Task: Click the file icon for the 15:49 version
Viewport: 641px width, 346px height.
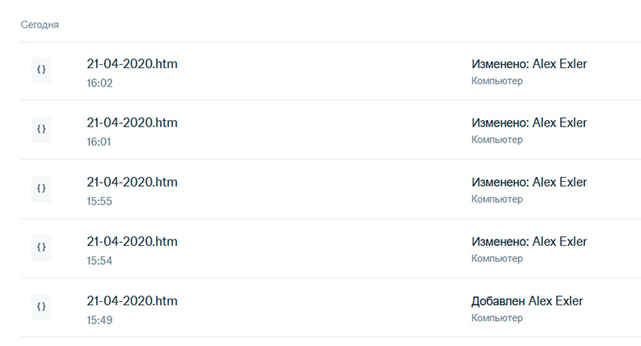Action: pyautogui.click(x=41, y=307)
